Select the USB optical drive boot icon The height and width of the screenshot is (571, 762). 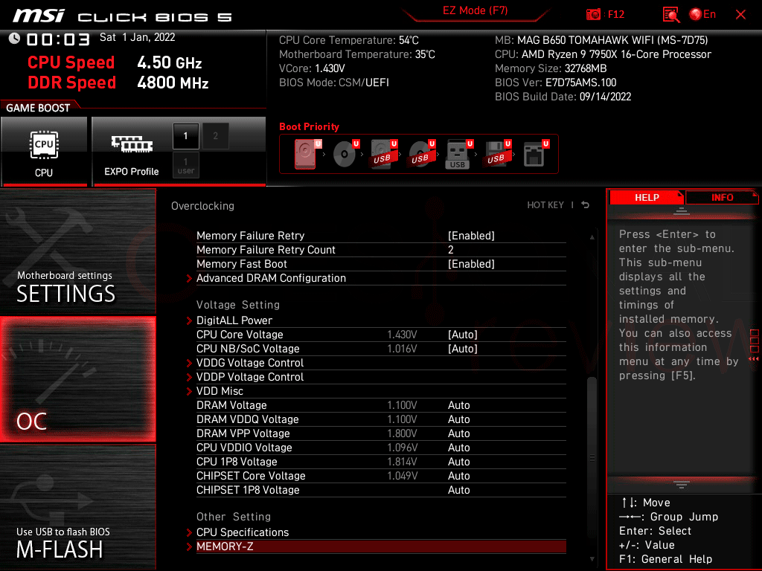[x=421, y=153]
